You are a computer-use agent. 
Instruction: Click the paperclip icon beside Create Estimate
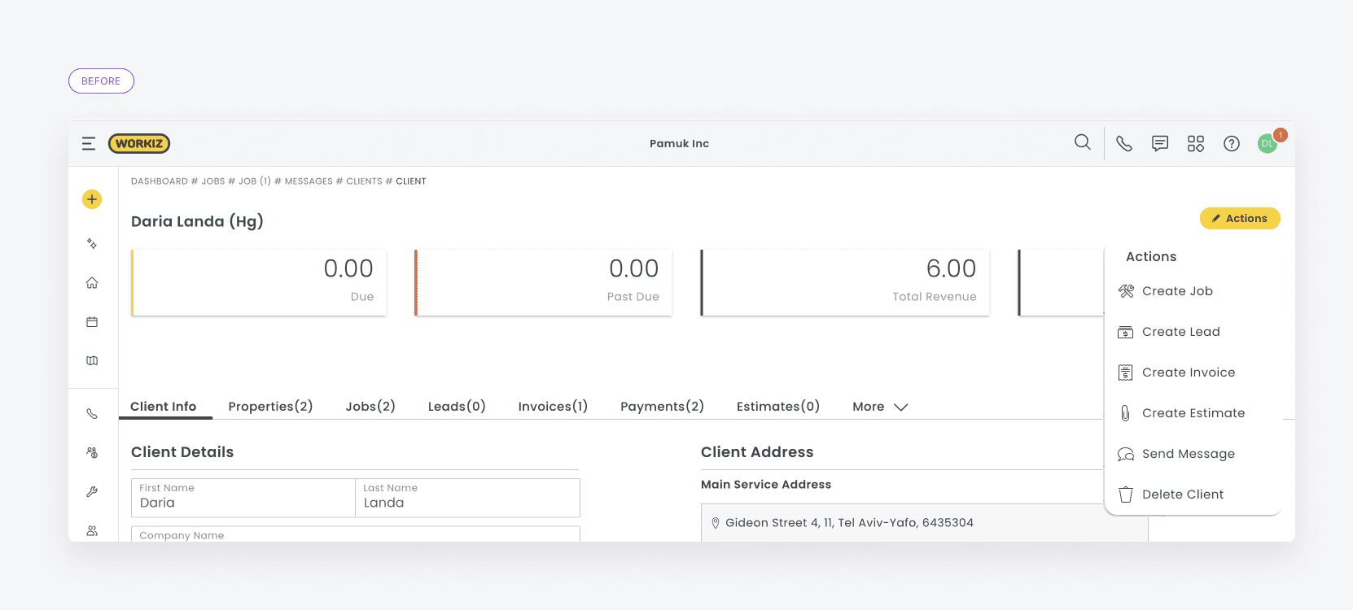(x=1125, y=413)
